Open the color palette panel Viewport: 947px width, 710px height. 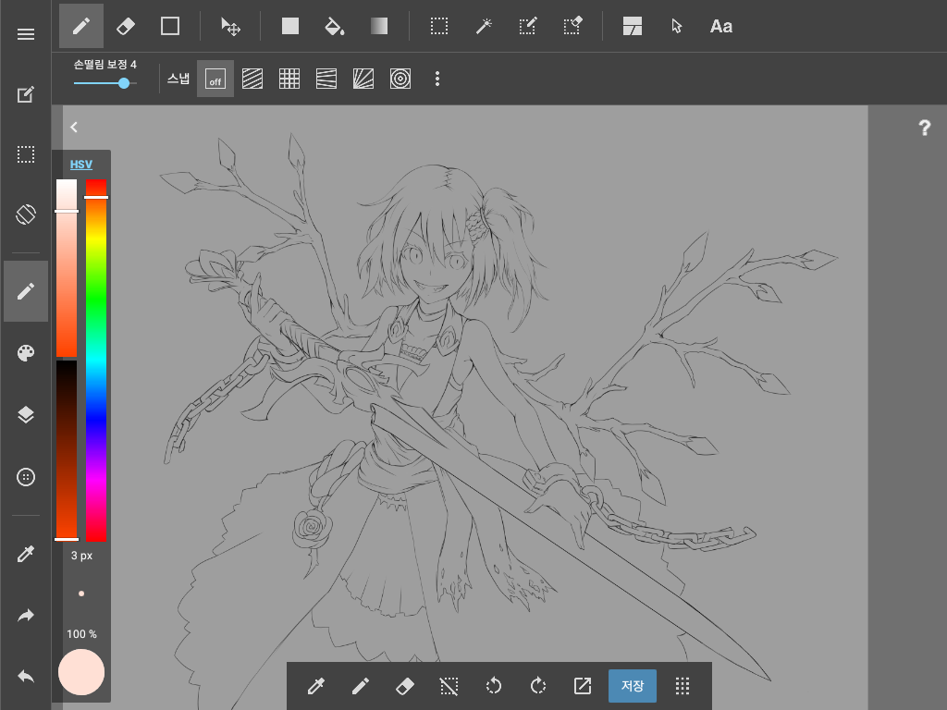pyautogui.click(x=26, y=353)
